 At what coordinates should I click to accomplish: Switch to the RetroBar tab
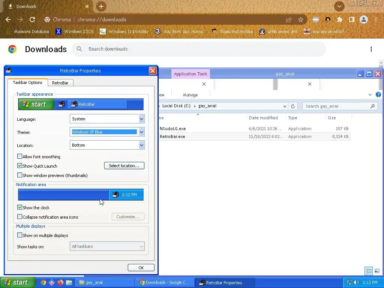(x=60, y=83)
